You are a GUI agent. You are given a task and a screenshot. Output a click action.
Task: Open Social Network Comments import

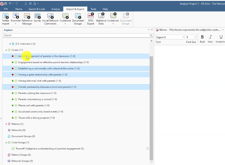(x=50, y=16)
